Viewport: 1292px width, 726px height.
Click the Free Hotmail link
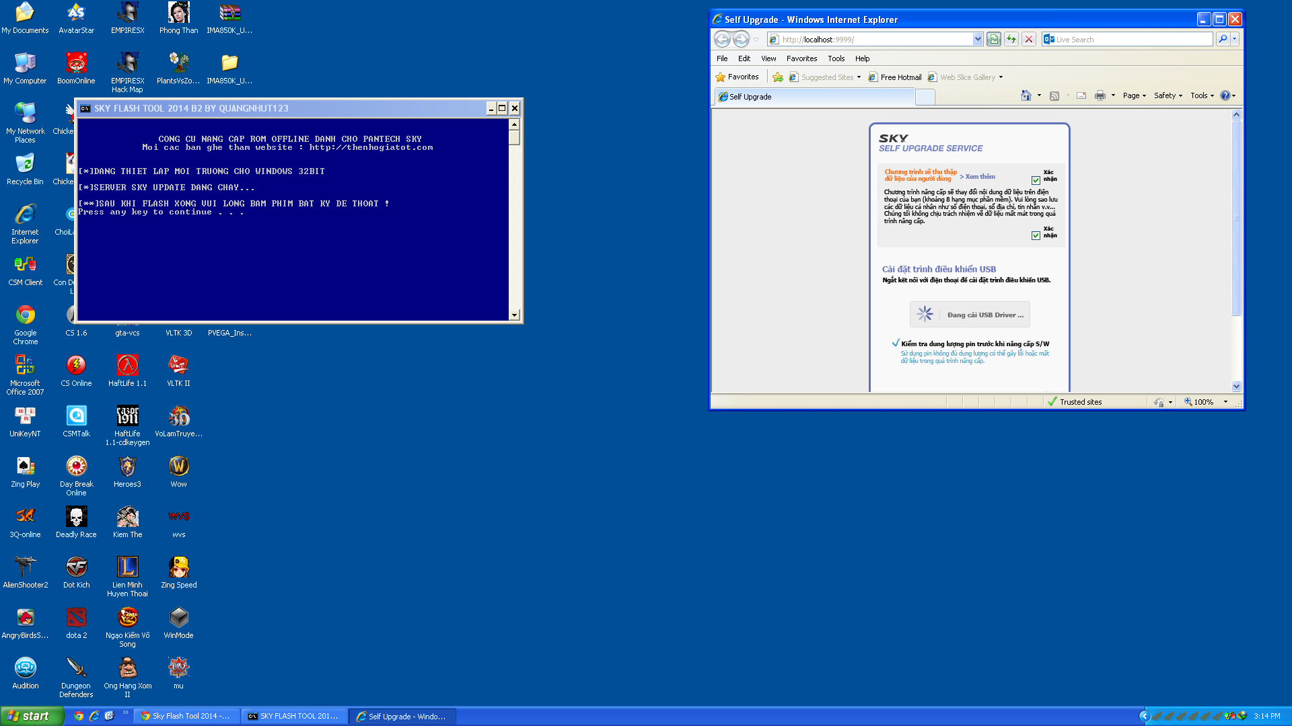coord(895,77)
